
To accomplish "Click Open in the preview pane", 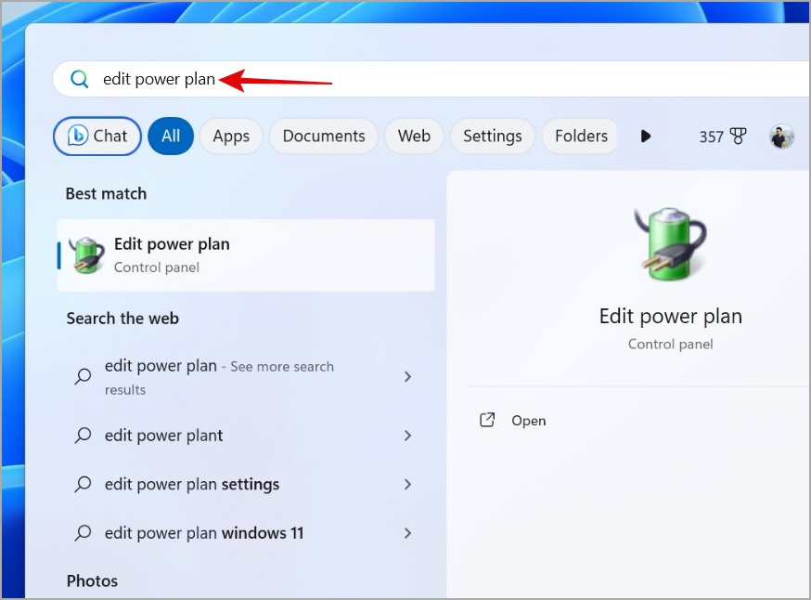I will point(528,421).
